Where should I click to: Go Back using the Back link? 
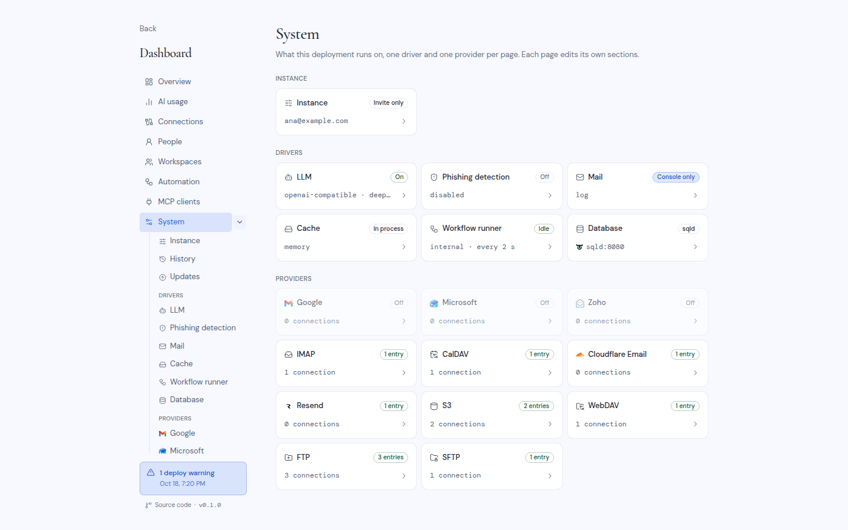pos(148,29)
